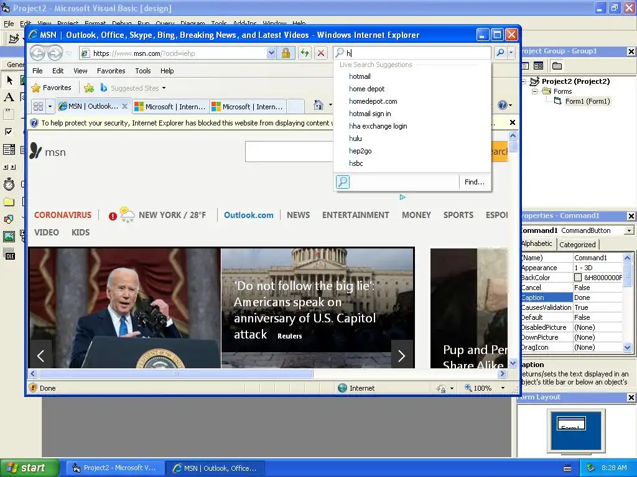
Task: Click scroll down arrow in Properties list
Action: click(627, 347)
